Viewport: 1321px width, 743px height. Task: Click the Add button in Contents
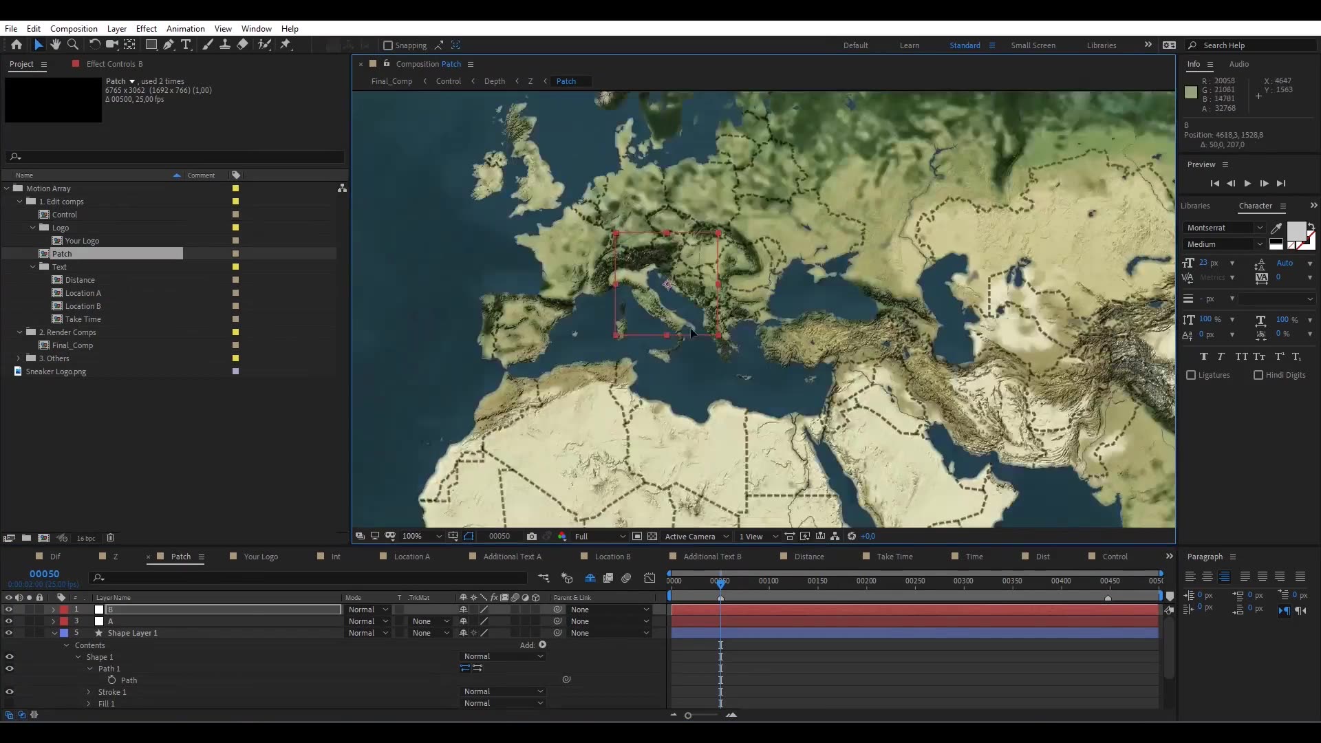(542, 645)
